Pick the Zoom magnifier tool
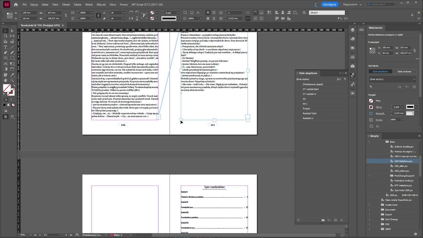The height and width of the screenshot is (238, 423). coord(12,80)
